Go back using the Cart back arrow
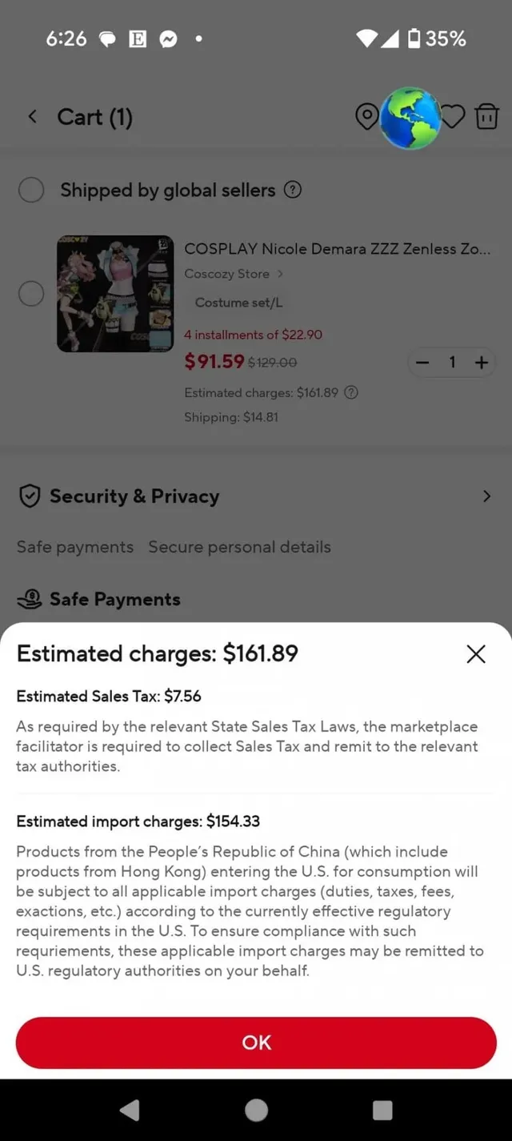Screen dimensions: 512x1141 click(x=33, y=117)
